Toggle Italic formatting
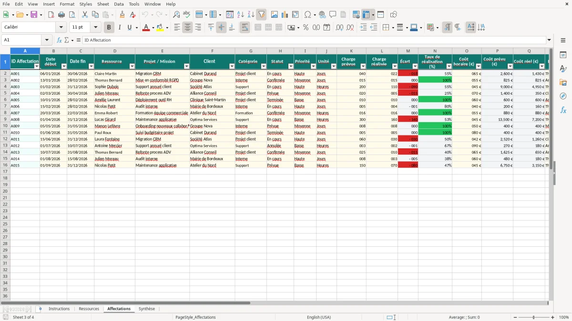 pos(119,28)
